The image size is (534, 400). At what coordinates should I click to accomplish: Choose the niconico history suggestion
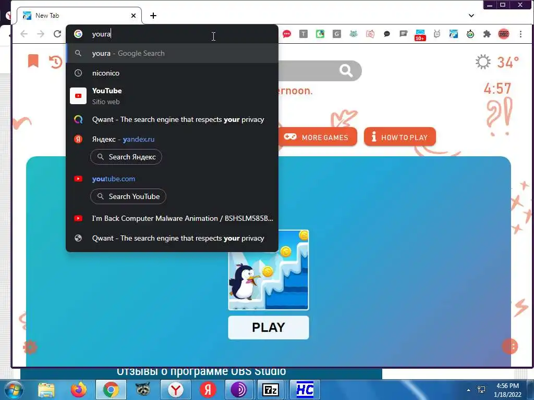pyautogui.click(x=172, y=73)
